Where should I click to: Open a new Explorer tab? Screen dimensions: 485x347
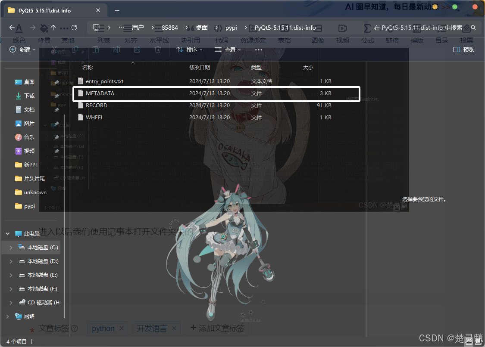click(x=117, y=10)
